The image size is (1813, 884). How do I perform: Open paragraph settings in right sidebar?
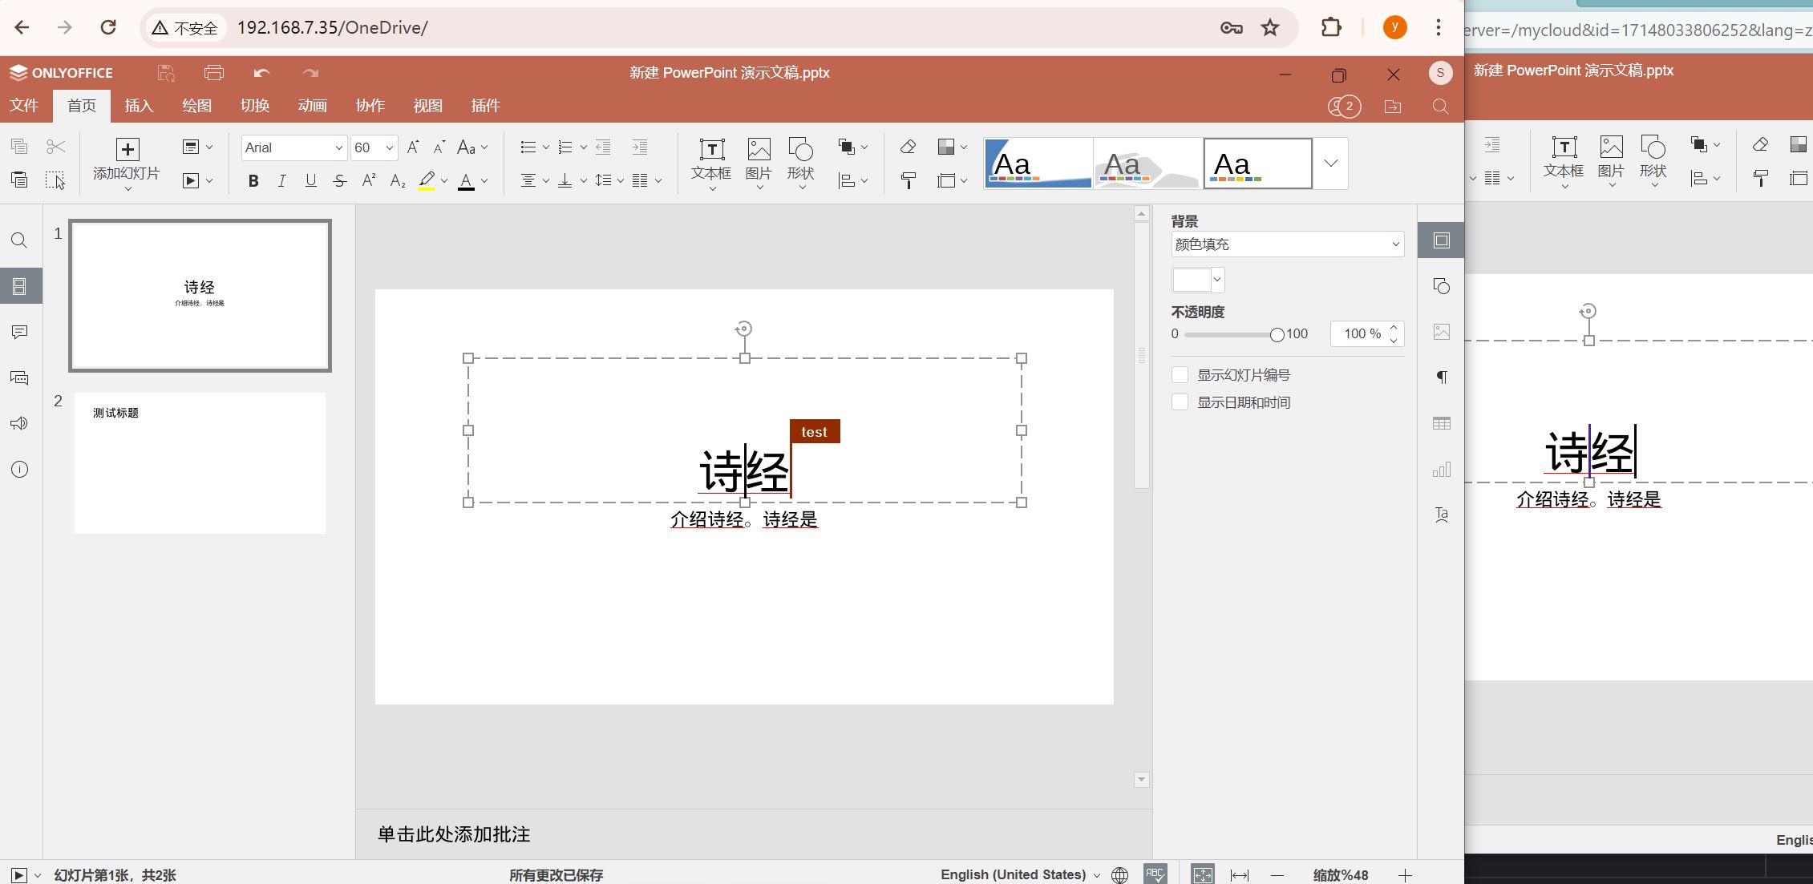(x=1441, y=377)
